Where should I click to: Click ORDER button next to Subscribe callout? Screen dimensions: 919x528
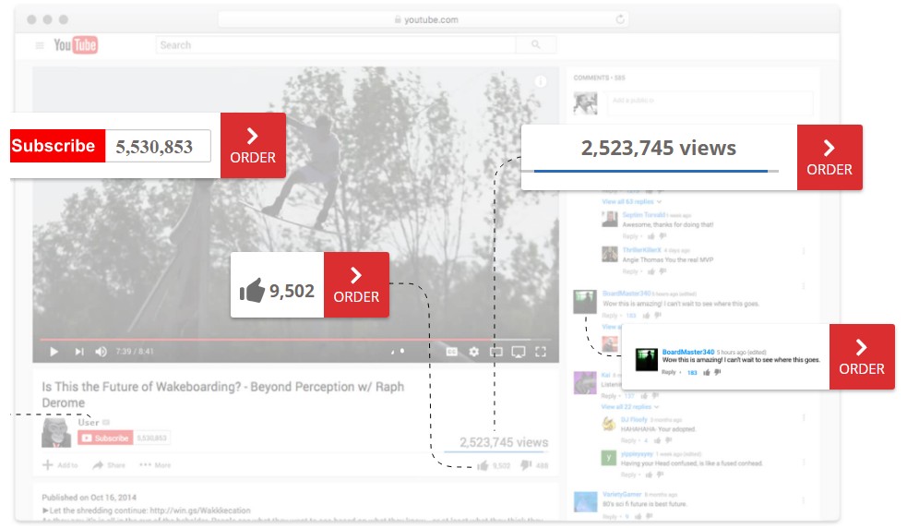pos(253,146)
